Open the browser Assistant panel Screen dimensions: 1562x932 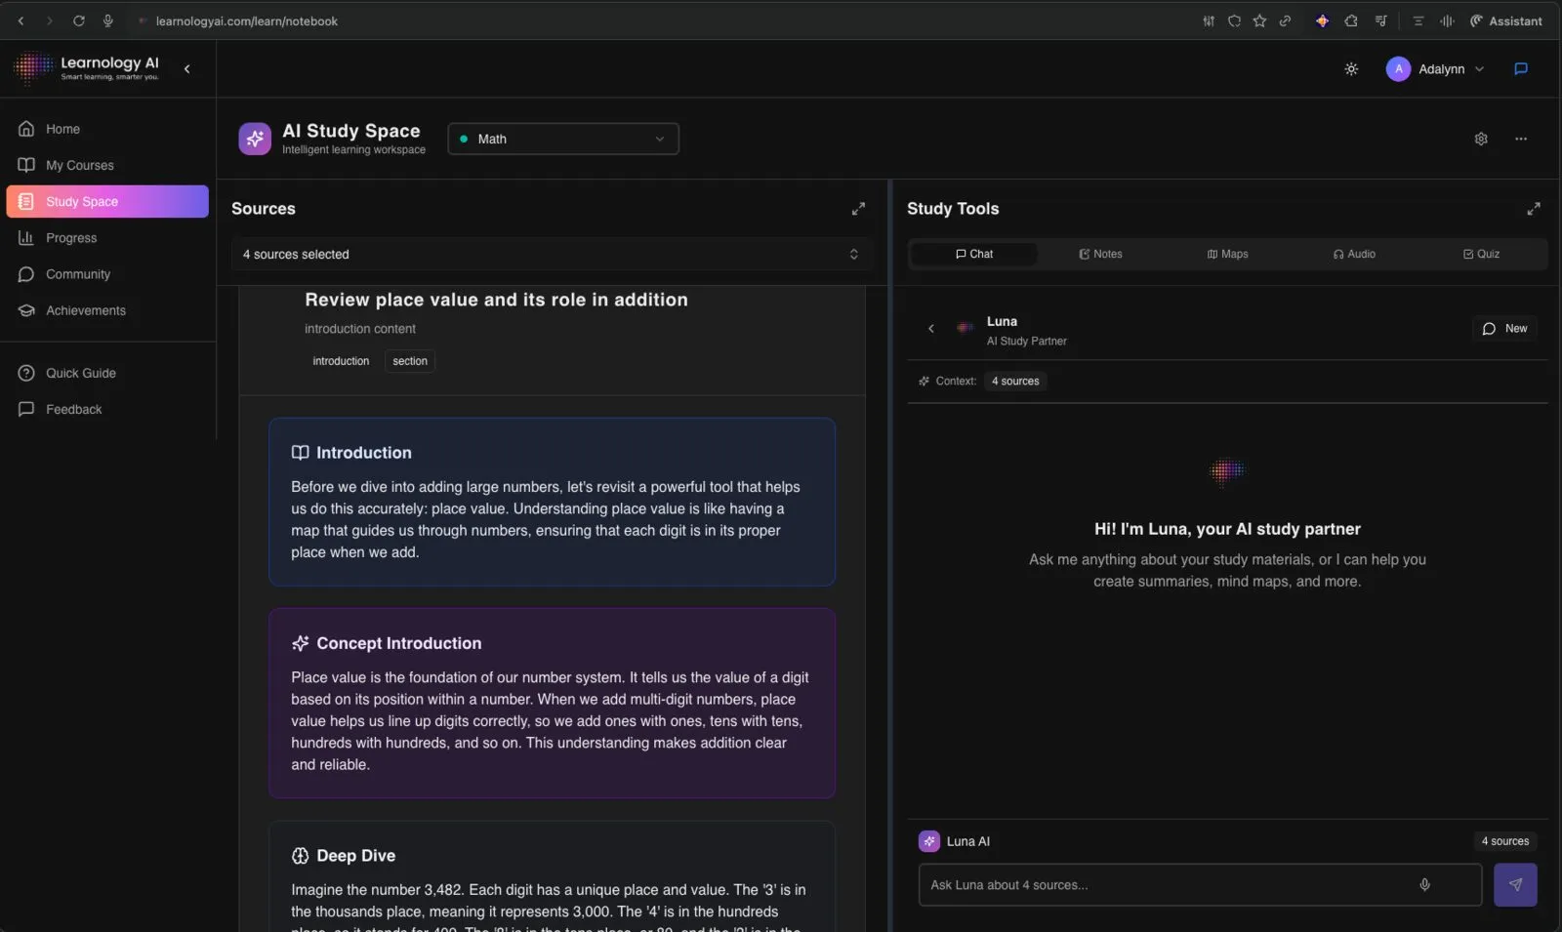(x=1506, y=20)
